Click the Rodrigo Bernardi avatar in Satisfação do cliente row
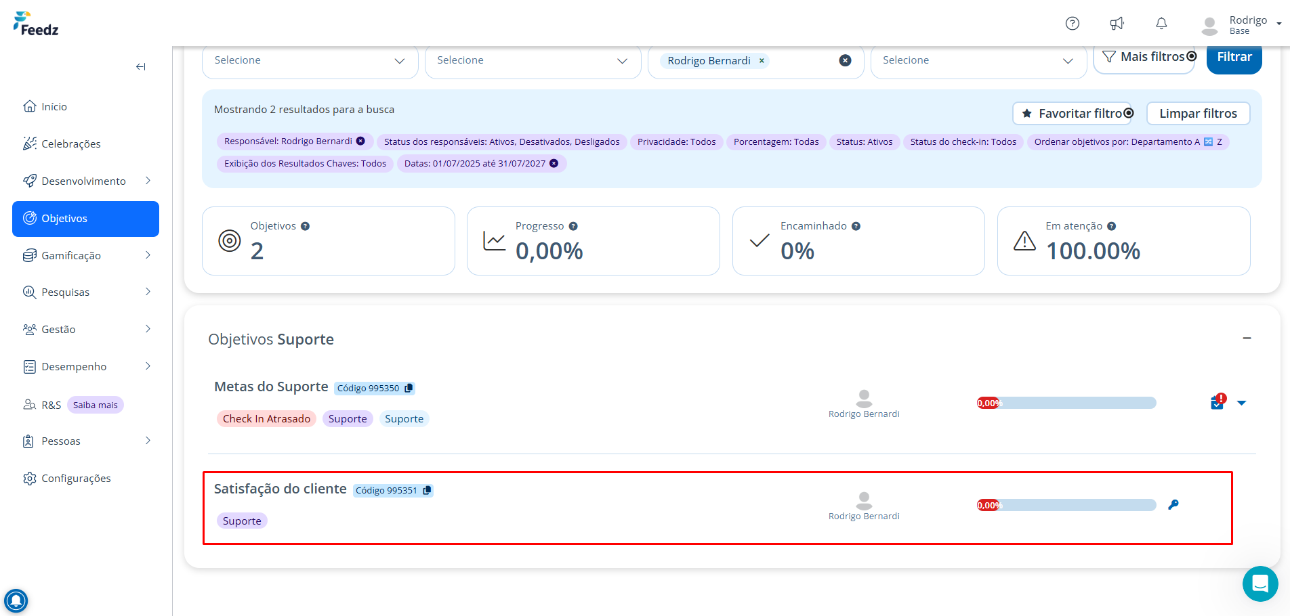 point(864,500)
